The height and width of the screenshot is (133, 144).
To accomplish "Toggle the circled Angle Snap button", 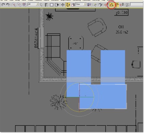I will point(111,5).
